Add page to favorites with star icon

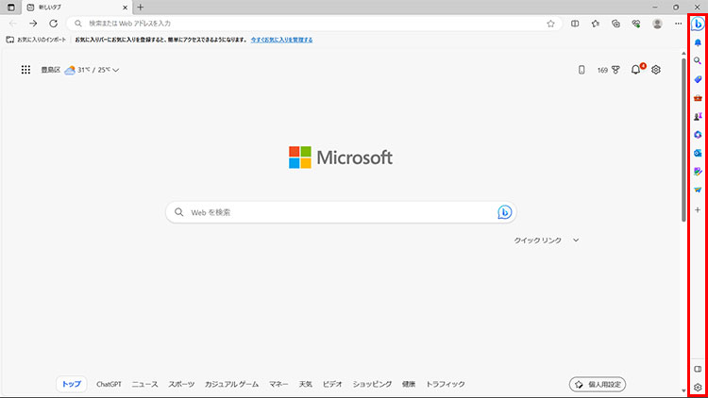550,24
